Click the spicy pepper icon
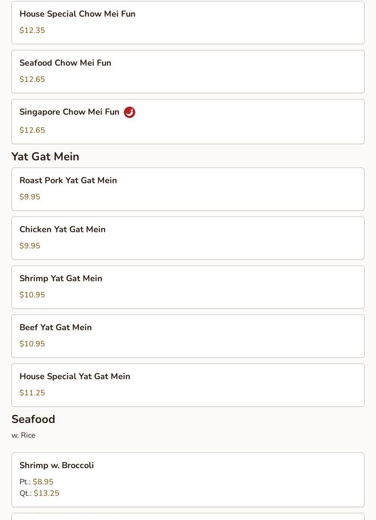Viewport: 376px width, 520px height. pyautogui.click(x=130, y=112)
